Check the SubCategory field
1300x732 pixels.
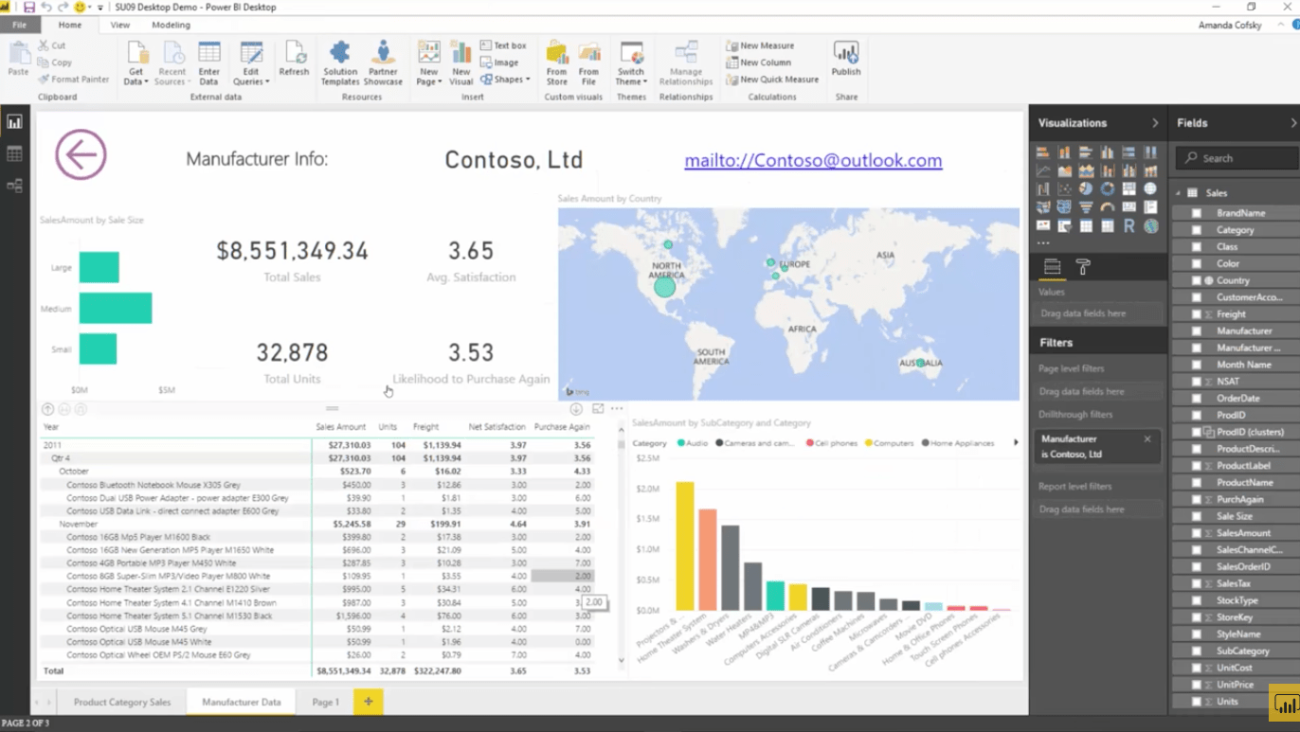coord(1197,652)
